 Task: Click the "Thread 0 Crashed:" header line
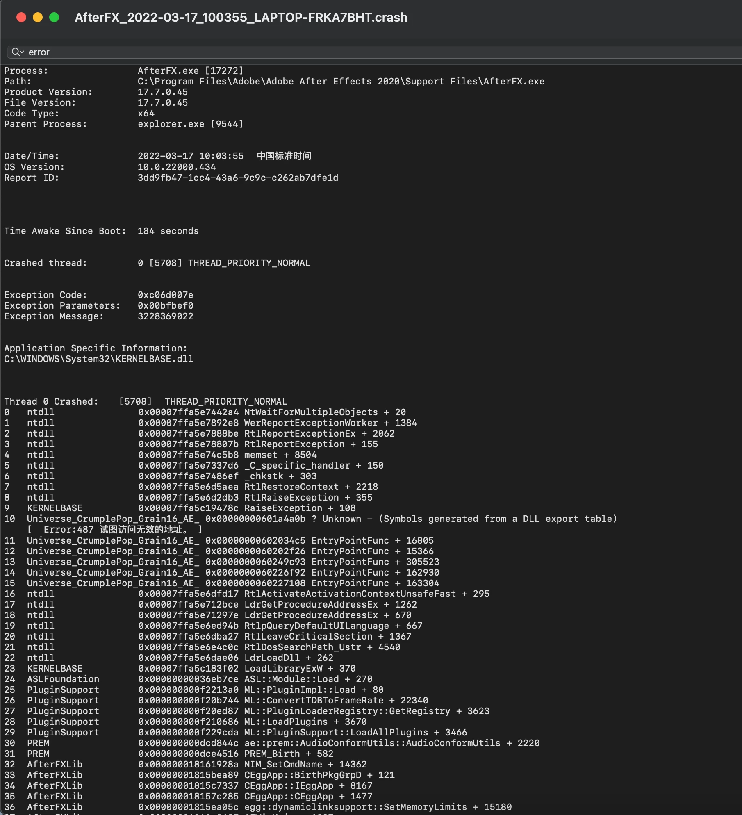click(146, 401)
